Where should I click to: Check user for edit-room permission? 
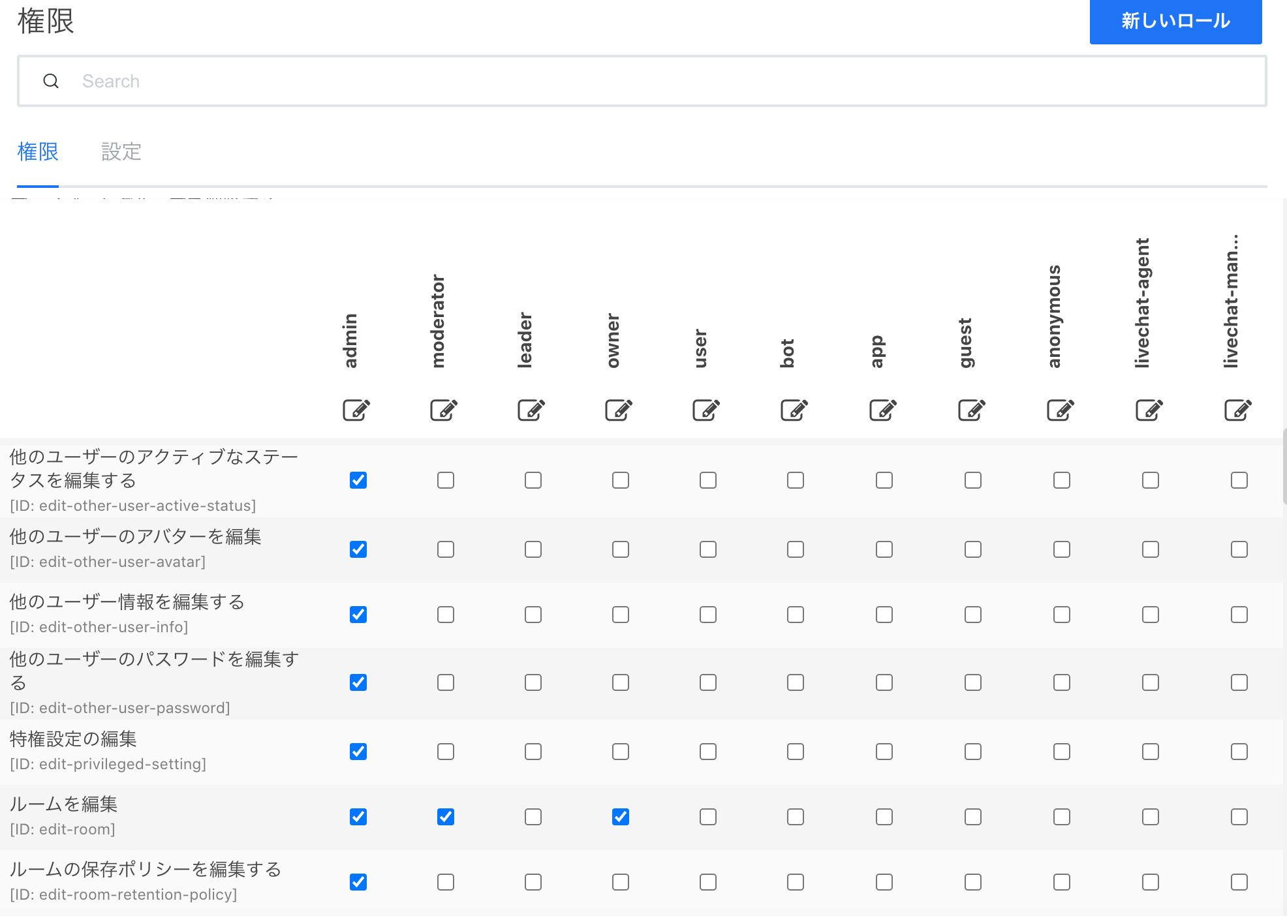coord(708,817)
